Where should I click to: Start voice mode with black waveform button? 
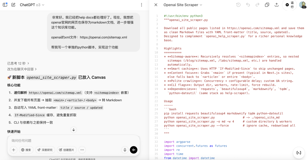tap(133, 150)
